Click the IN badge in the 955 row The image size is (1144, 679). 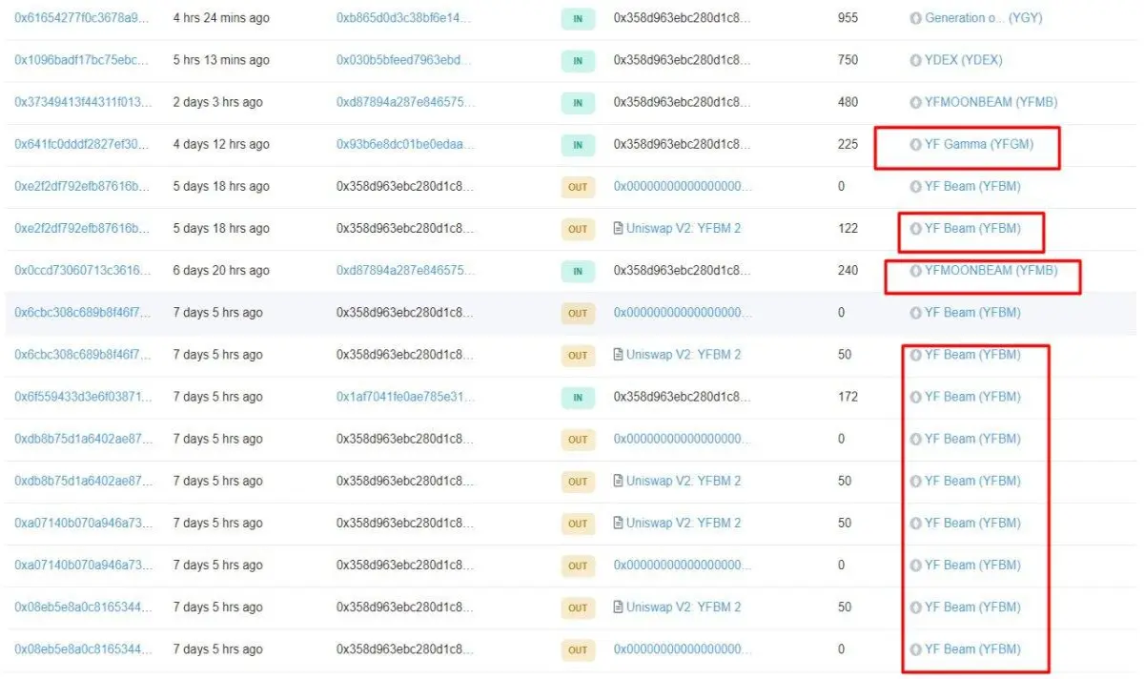pyautogui.click(x=578, y=18)
